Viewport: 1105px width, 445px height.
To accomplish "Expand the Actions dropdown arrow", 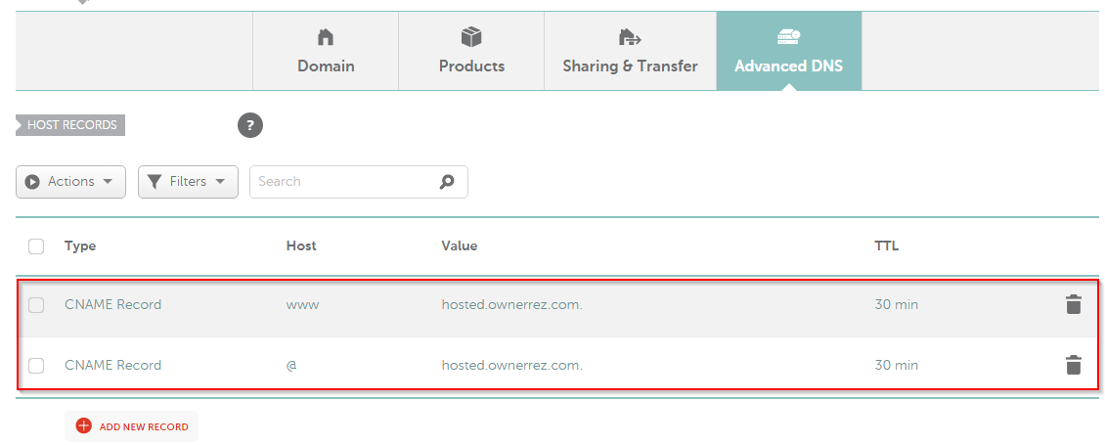I will coord(108,182).
